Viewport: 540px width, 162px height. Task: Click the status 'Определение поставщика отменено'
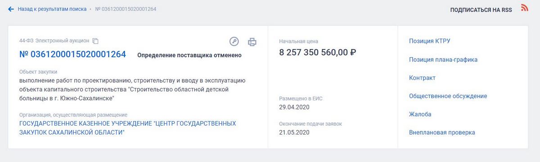(x=189, y=55)
